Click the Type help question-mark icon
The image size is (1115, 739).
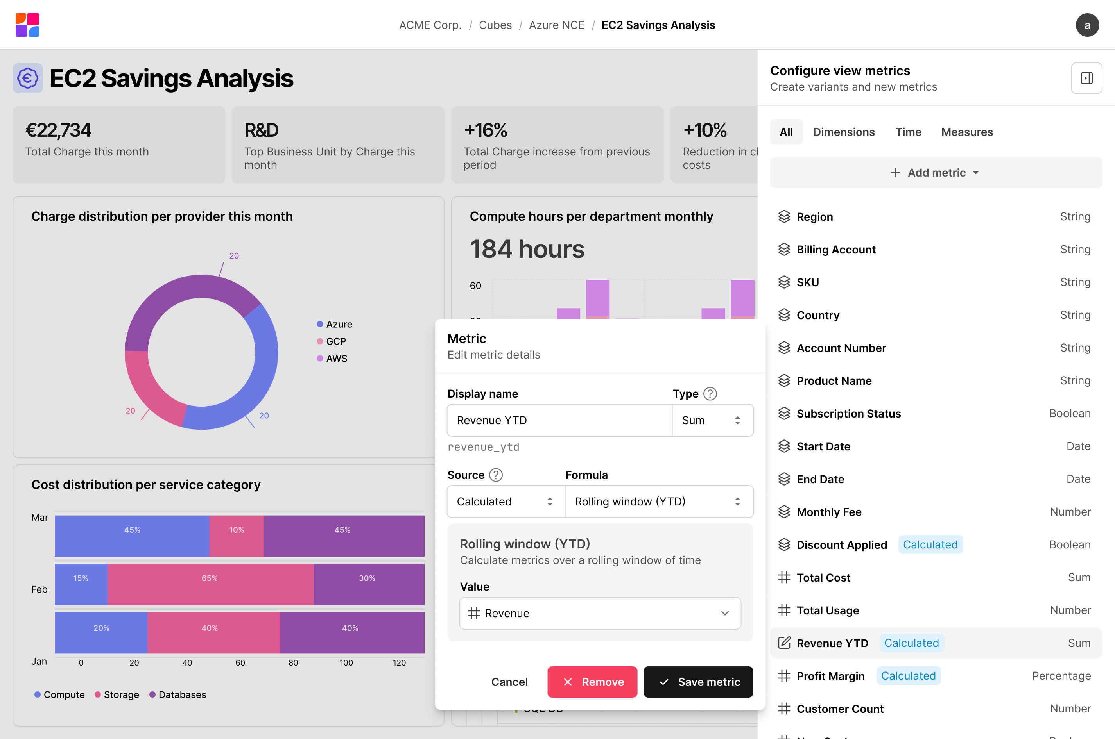[x=710, y=394]
